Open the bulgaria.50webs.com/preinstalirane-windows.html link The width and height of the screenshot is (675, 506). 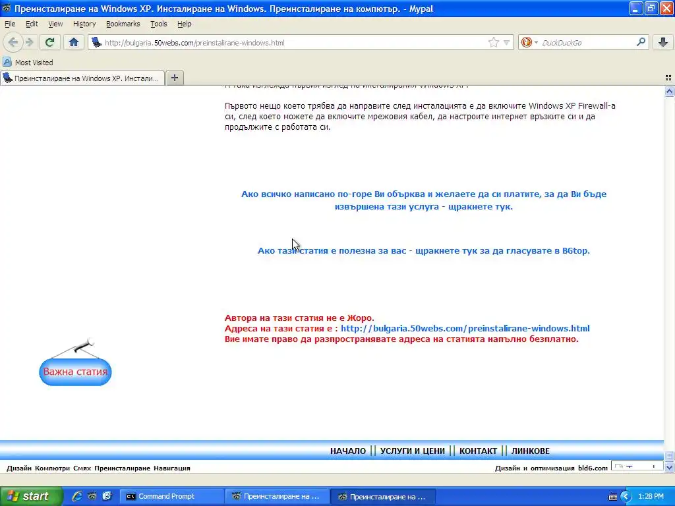point(465,328)
